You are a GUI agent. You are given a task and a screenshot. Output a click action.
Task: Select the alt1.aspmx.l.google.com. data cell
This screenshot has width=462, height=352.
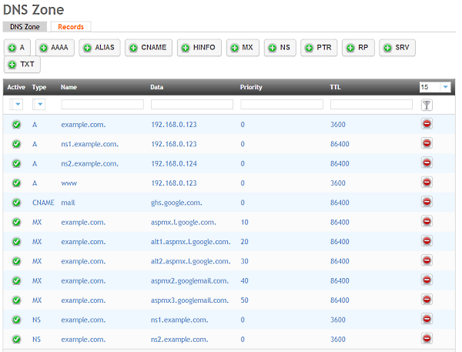(191, 242)
